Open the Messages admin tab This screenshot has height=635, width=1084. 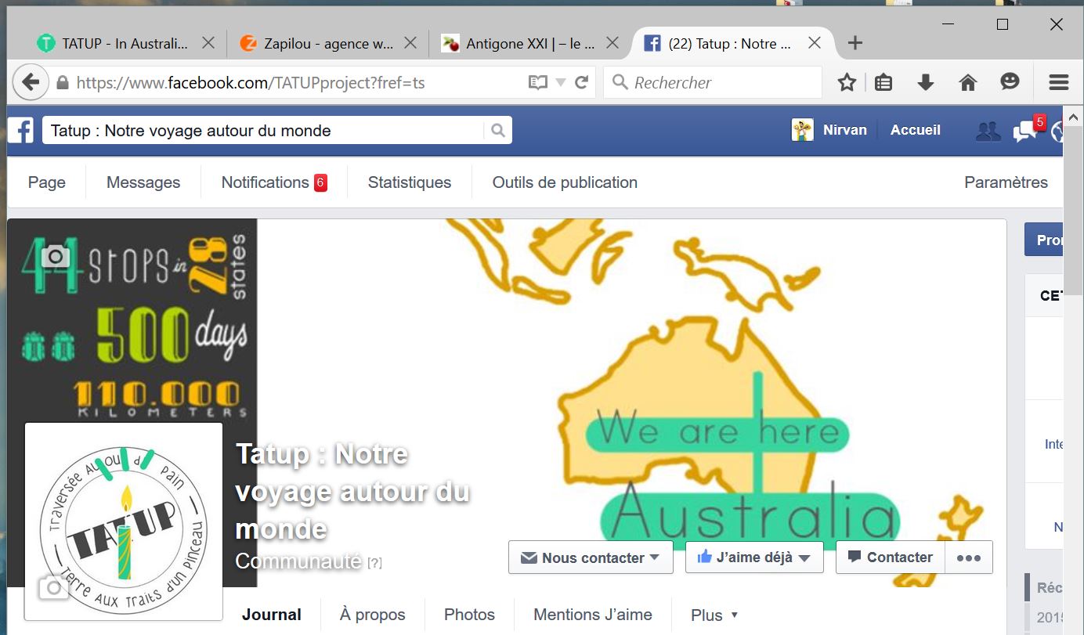pos(143,182)
